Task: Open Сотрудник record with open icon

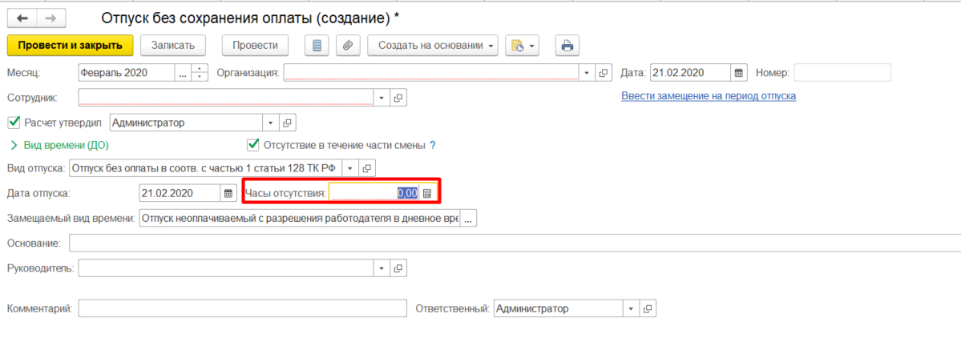Action: 398,98
